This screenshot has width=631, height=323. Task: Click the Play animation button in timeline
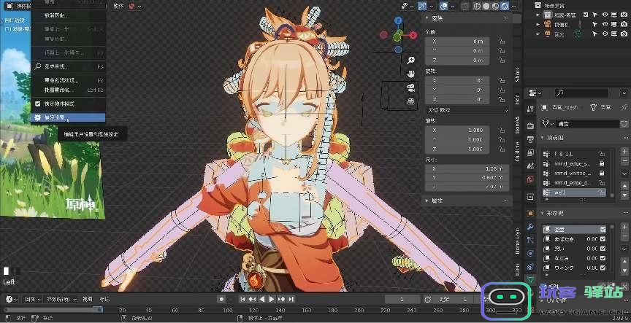click(x=272, y=299)
